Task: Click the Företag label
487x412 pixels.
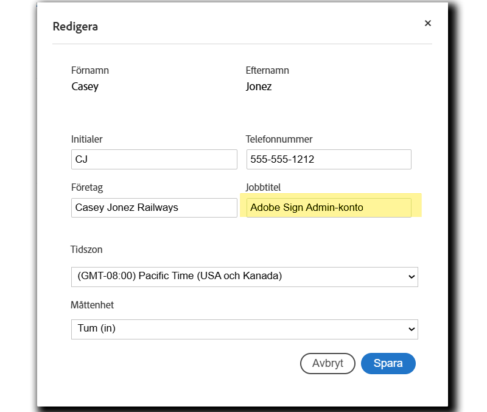Action: [87, 188]
